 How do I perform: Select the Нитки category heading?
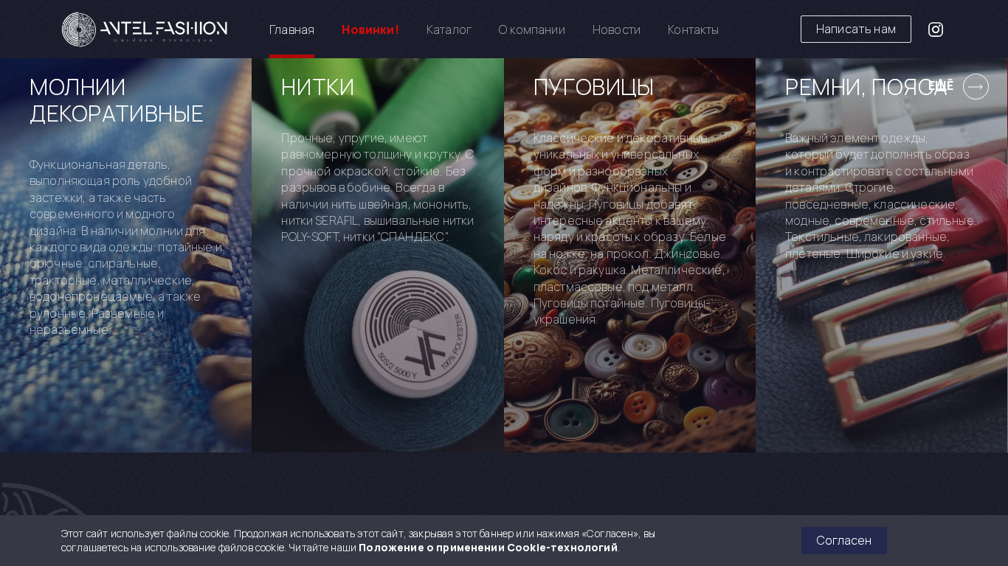(318, 87)
